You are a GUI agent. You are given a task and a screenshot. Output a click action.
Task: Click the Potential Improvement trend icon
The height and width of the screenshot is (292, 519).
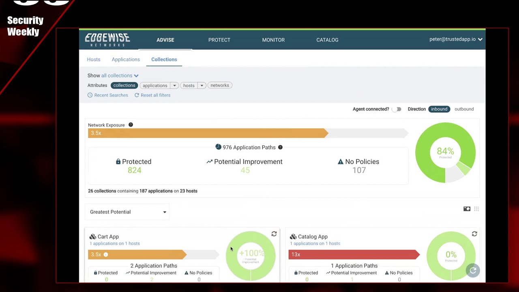[209, 161]
